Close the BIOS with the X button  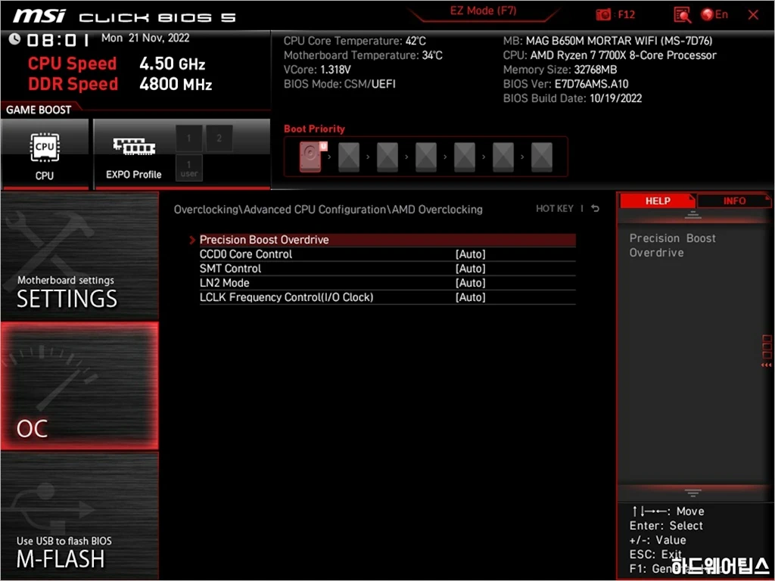point(753,15)
